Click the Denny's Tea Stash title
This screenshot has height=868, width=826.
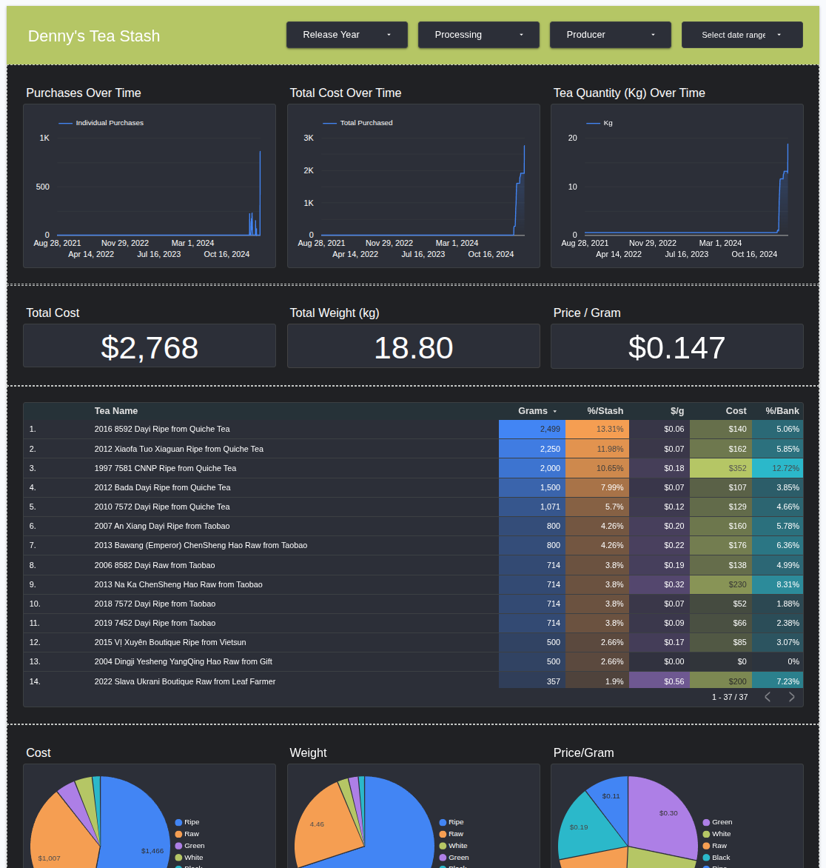coord(94,36)
